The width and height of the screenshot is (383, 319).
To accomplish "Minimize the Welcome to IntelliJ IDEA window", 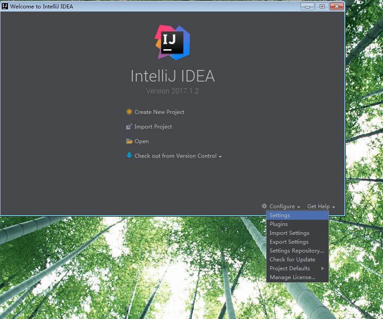I will pos(307,7).
